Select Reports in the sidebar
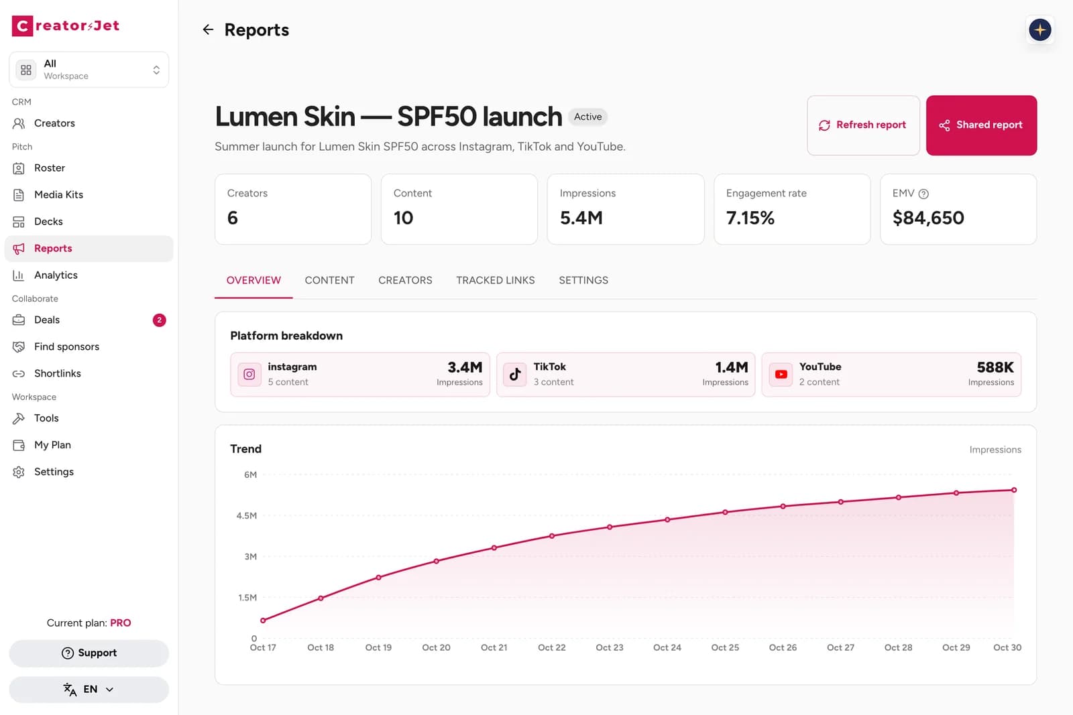 tap(89, 249)
